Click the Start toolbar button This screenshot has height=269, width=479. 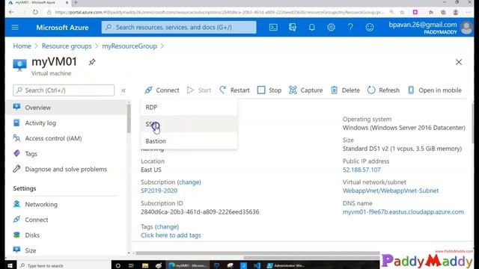(x=199, y=90)
